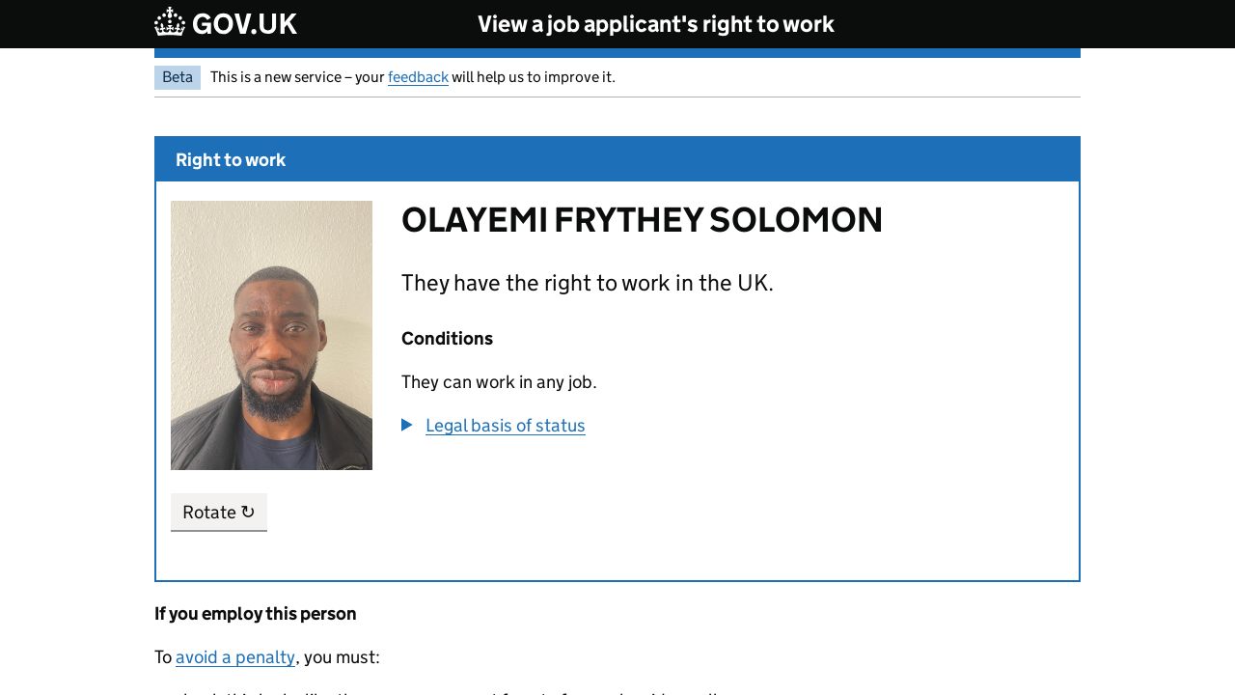Image resolution: width=1235 pixels, height=695 pixels.
Task: Click the circular arrow icon in Rotate button
Action: (x=248, y=512)
